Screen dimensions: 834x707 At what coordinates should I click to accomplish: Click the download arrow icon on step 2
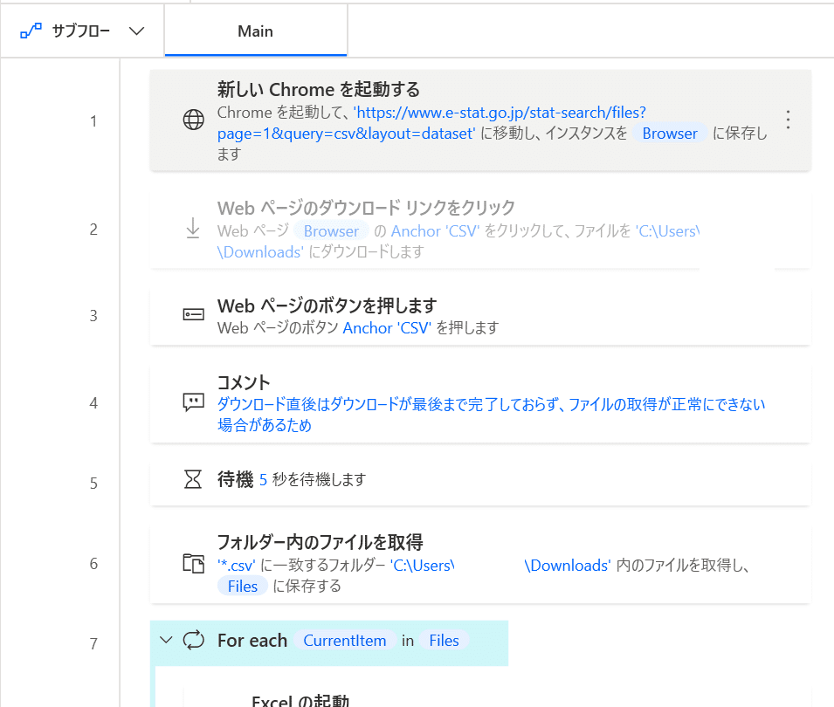point(193,229)
